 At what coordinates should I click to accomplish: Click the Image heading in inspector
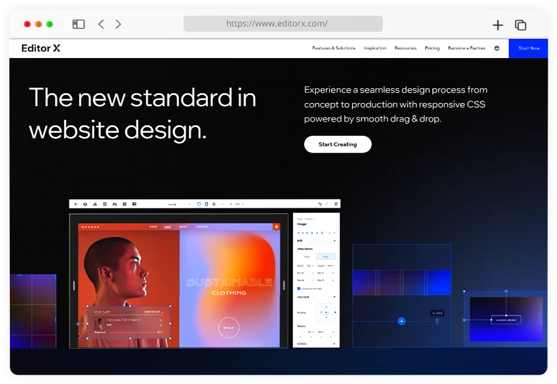(302, 224)
